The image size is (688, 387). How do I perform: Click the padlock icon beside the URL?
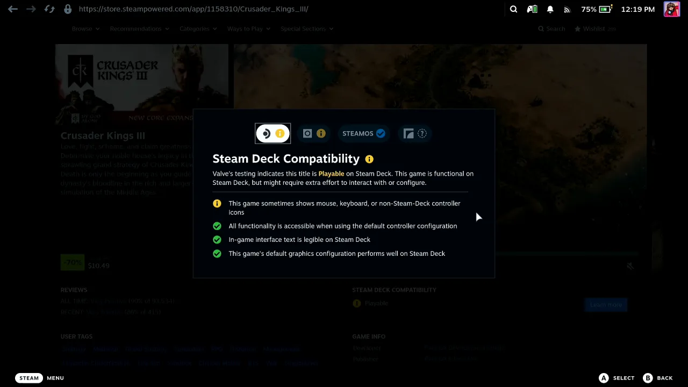(x=68, y=9)
